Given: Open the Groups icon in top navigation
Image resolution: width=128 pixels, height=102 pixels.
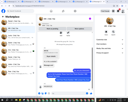Looking at the screenshot, I should coord(75,11).
